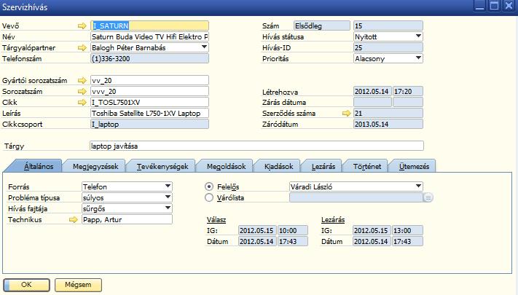Viewport: 518px width, 295px height.
Task: Open the Megjegyzések tab
Action: (x=95, y=166)
